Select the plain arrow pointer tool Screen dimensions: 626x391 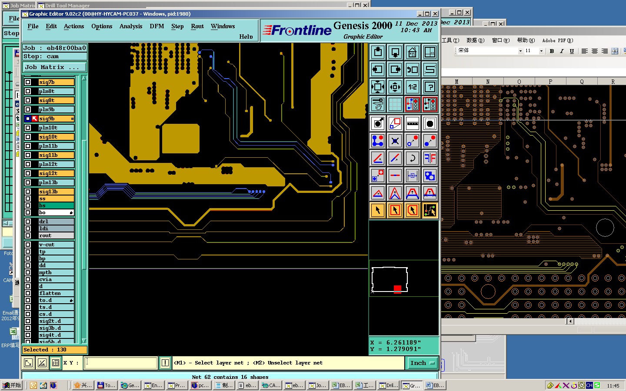(x=378, y=210)
